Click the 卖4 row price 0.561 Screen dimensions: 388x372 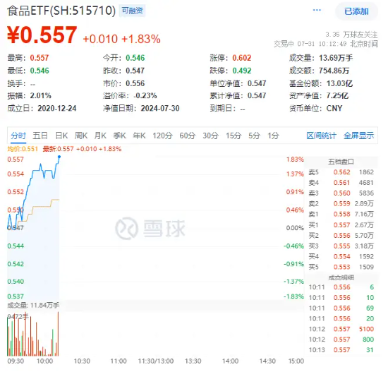(341, 183)
